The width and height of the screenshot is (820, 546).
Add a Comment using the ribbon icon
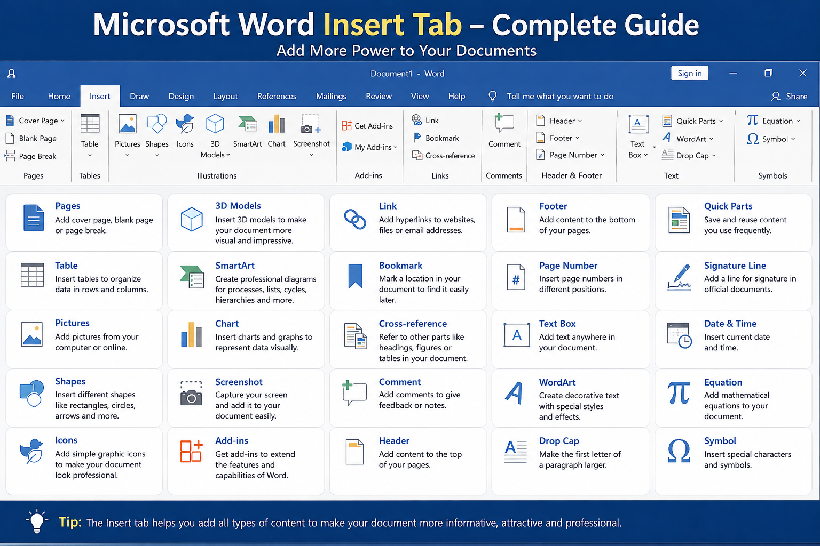(x=504, y=123)
